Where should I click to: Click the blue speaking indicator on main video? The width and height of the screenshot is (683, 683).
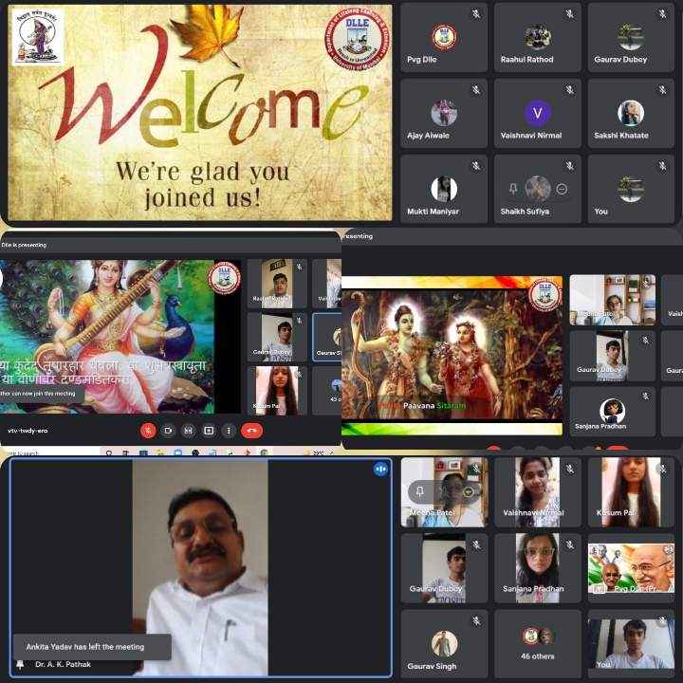[380, 469]
